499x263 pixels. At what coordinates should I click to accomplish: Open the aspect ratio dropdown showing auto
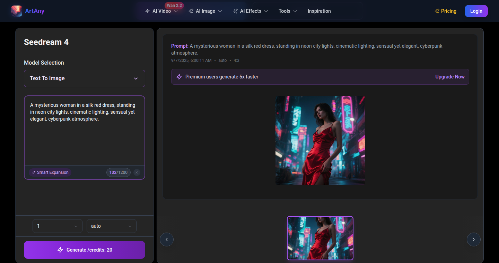[x=112, y=226]
